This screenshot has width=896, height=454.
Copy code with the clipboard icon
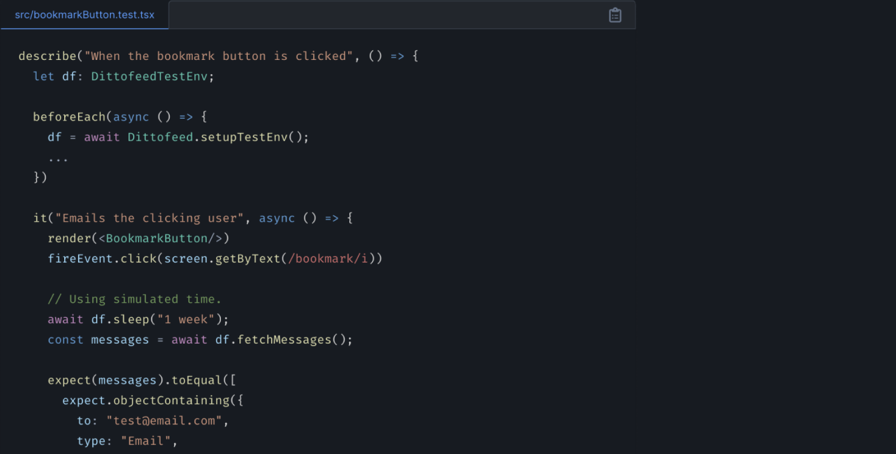(615, 15)
